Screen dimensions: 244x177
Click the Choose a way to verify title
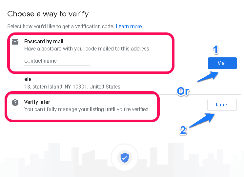point(48,14)
